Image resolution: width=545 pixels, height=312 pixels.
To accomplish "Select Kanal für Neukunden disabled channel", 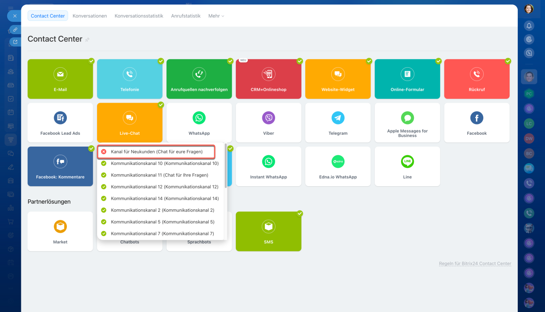I will (156, 152).
